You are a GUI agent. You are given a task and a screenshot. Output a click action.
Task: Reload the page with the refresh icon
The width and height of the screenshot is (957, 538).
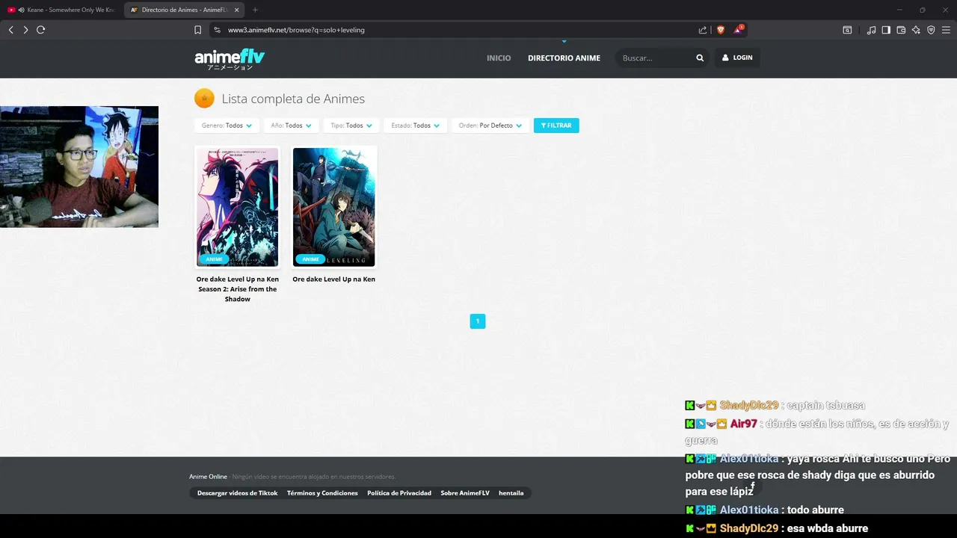click(x=40, y=30)
